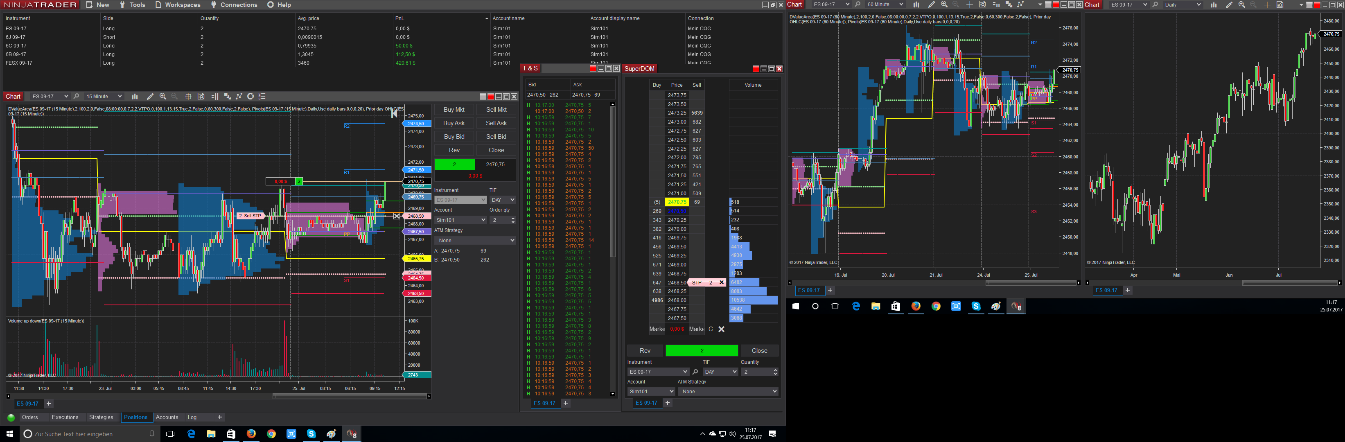The height and width of the screenshot is (442, 1345).
Task: Click T&S window vertical scrollbar
Action: [612, 183]
